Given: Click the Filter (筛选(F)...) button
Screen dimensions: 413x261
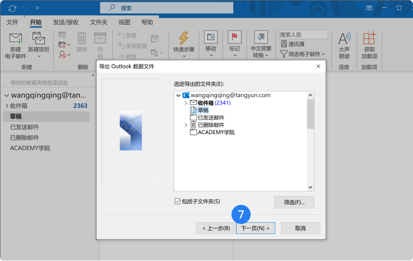Looking at the screenshot, I should 294,202.
